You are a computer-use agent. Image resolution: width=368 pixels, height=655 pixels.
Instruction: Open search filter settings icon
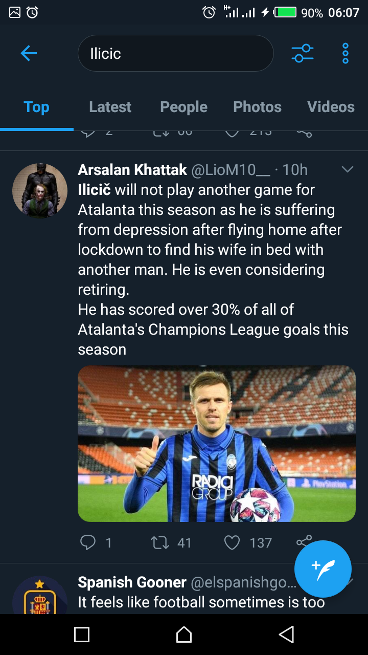point(302,53)
